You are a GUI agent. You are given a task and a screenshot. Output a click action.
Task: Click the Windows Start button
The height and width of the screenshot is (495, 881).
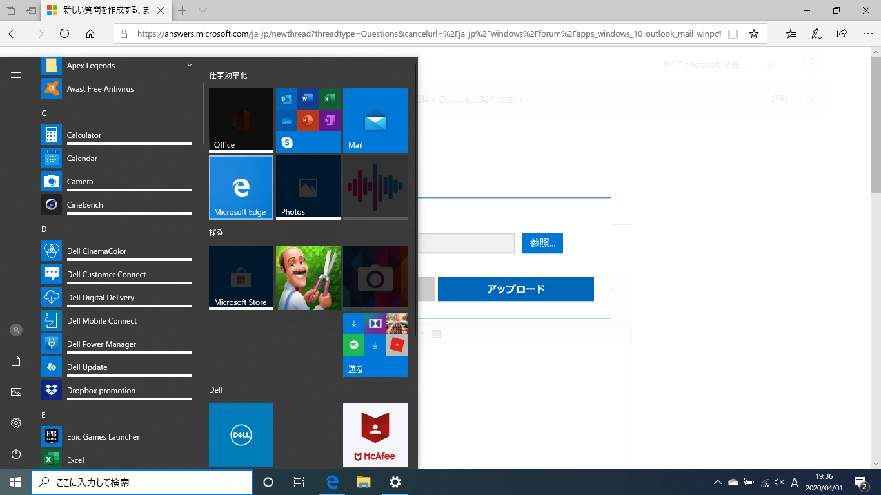(15, 482)
